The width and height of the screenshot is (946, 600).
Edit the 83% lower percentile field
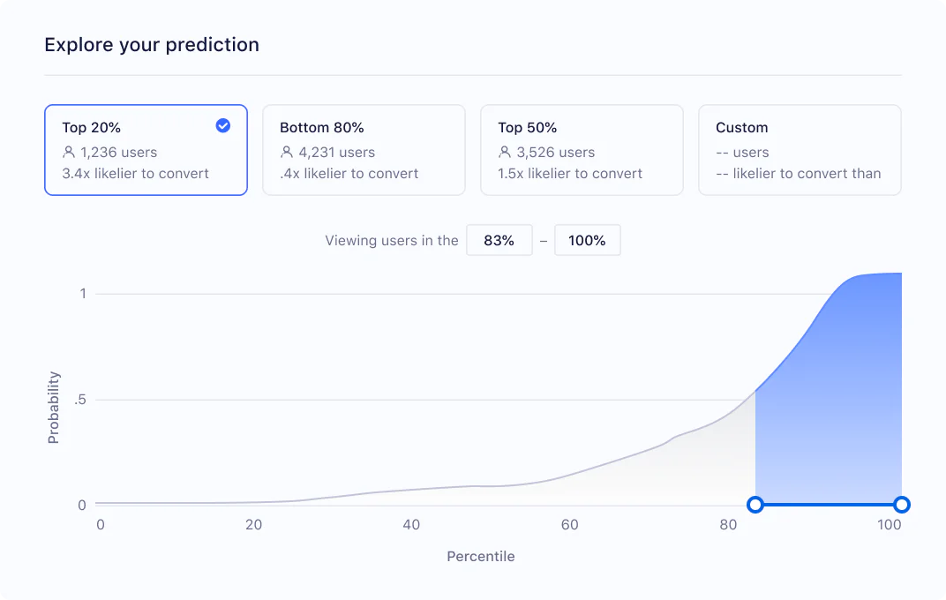point(499,240)
